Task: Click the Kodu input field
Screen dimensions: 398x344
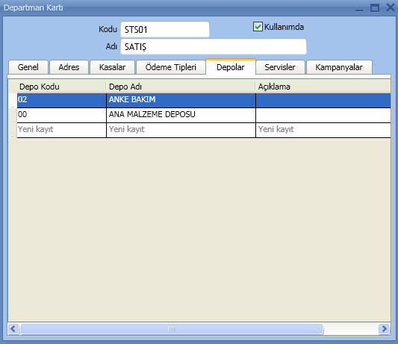Action: pyautogui.click(x=165, y=30)
